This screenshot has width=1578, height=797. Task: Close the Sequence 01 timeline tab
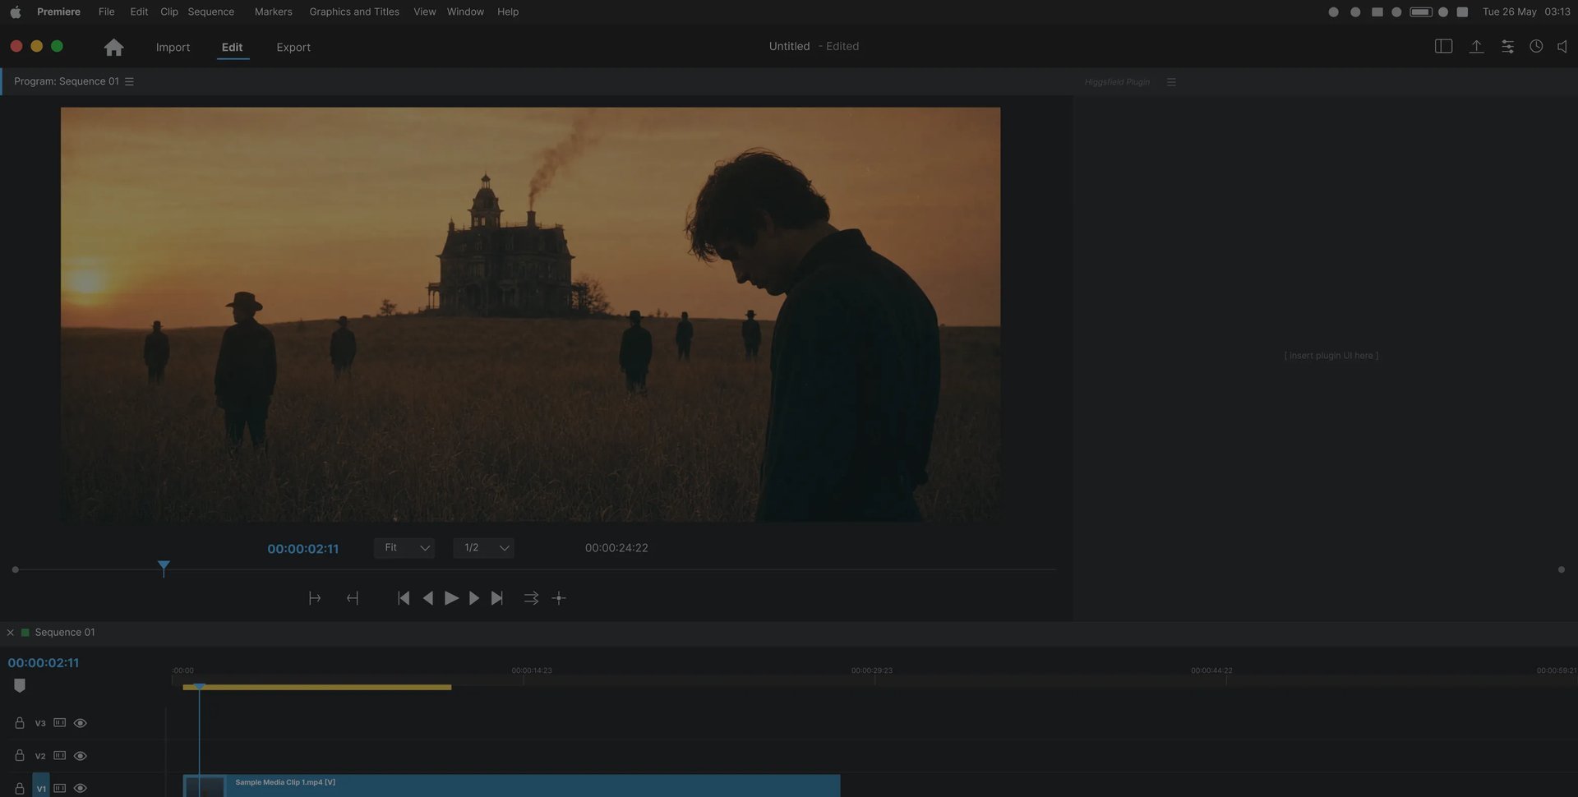click(x=10, y=633)
